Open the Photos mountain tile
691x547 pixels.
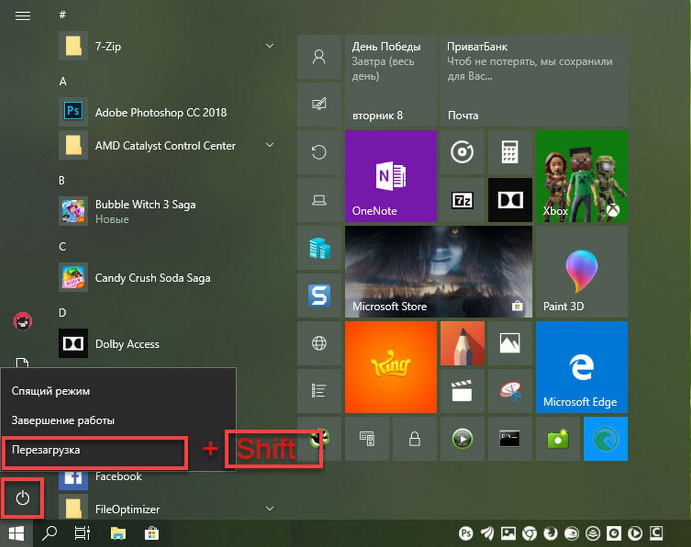click(x=509, y=343)
